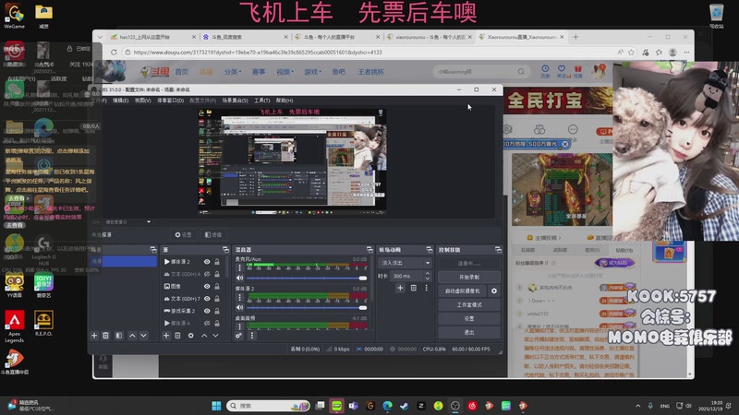739x415 pixels.
Task: Open source properties gear in sources toolbar
Action: coord(191,336)
